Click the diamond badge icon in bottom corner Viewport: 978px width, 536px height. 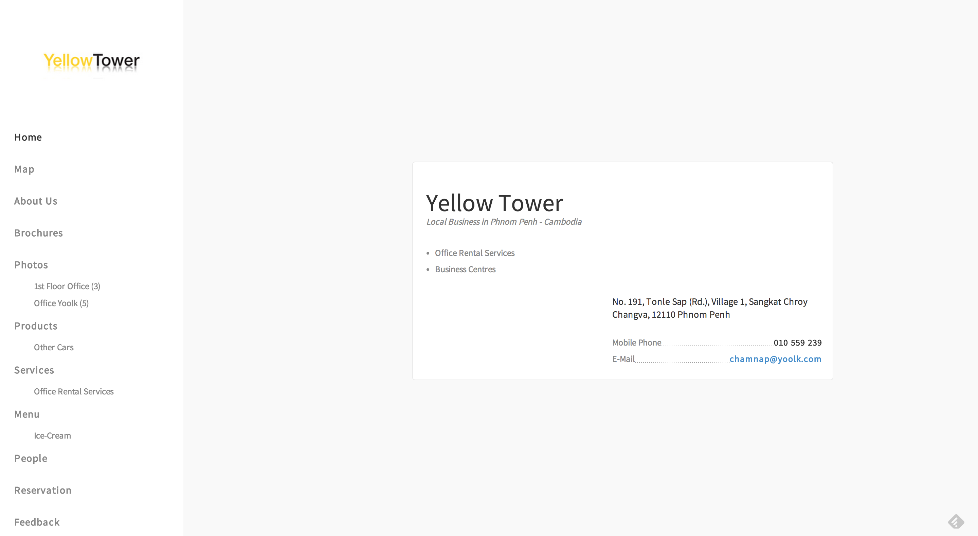(956, 521)
